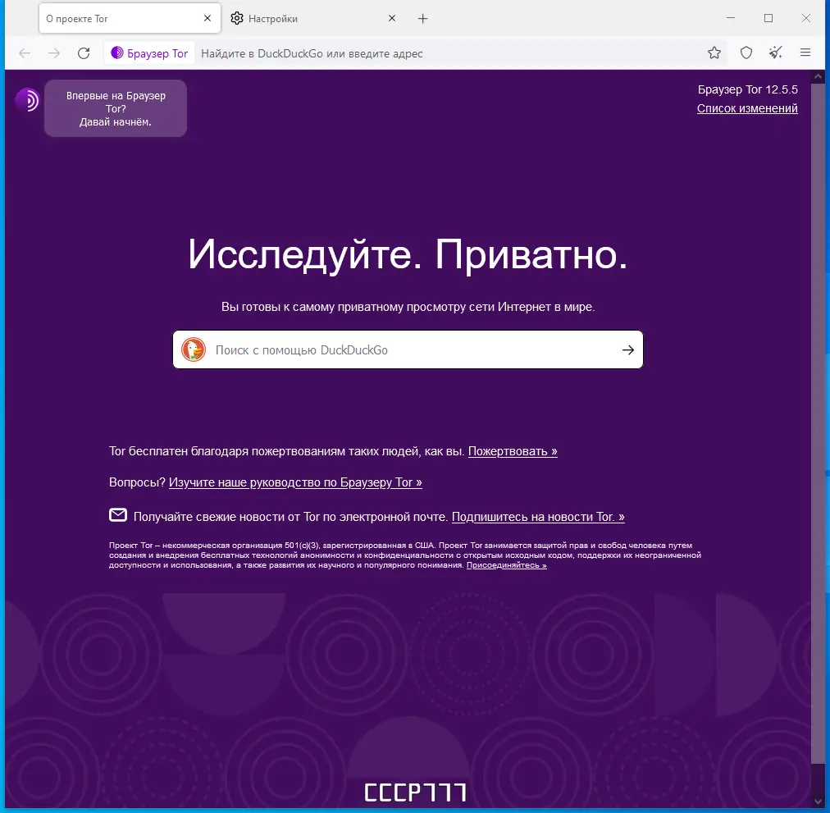This screenshot has height=813, width=830.
Task: Click the envelope mail icon
Action: (118, 515)
